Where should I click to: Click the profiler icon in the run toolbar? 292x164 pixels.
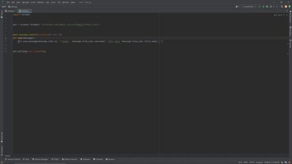pyautogui.click(x=271, y=6)
